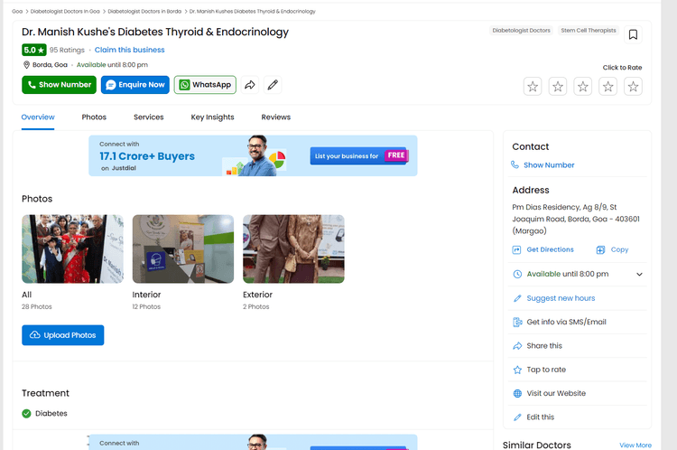Viewport: 677px width, 450px height.
Task: Click the copy address icon
Action: pos(600,250)
